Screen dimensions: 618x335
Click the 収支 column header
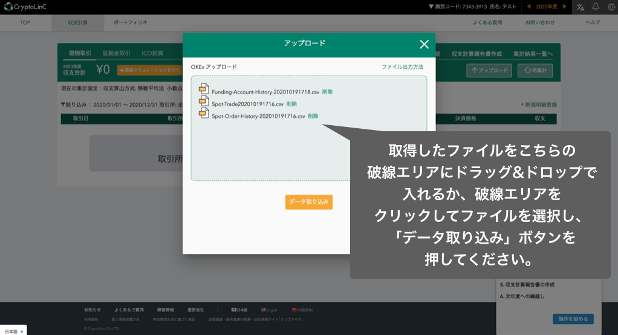pos(540,119)
